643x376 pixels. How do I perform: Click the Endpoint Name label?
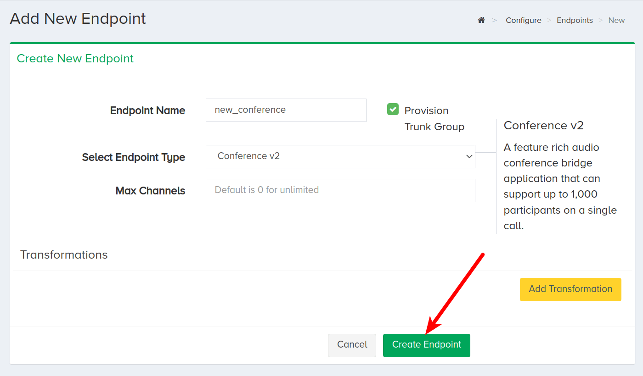click(147, 111)
